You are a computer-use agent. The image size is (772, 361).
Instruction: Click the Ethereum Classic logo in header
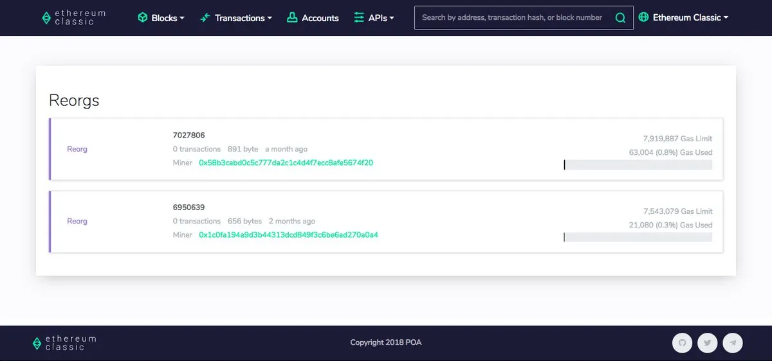tap(73, 17)
